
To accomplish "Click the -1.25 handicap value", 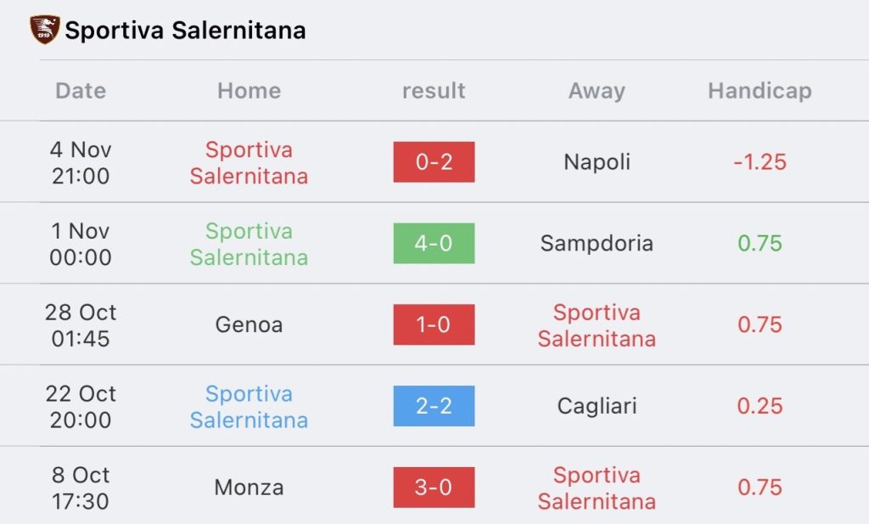I will click(760, 162).
